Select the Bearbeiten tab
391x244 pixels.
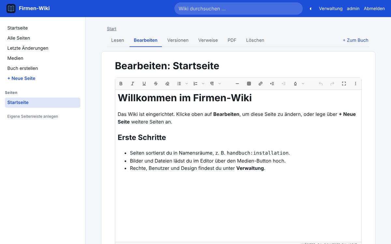click(x=146, y=40)
